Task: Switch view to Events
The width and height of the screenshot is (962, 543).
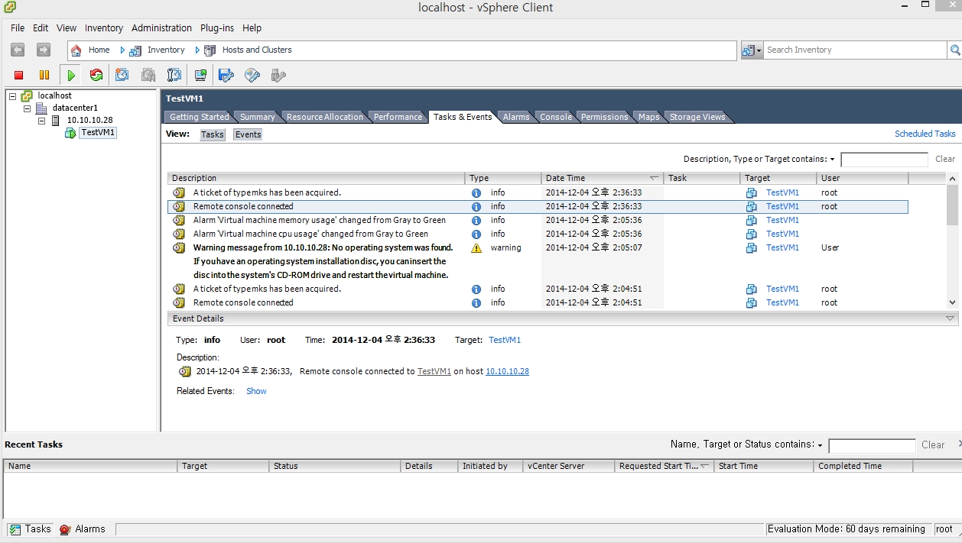Action: [247, 134]
